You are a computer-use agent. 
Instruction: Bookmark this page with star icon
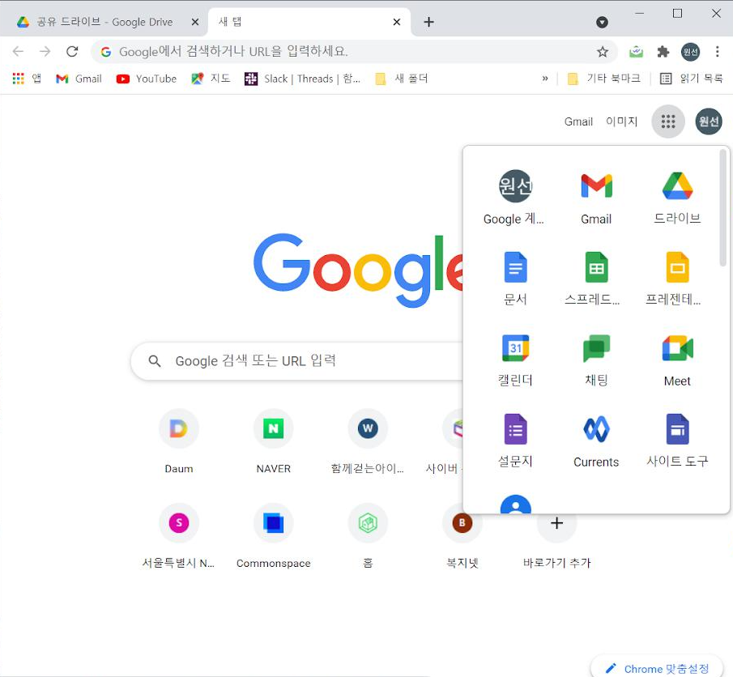click(602, 52)
